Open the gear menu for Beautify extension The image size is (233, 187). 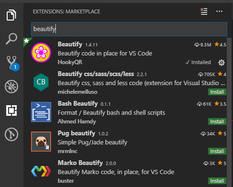click(x=222, y=63)
